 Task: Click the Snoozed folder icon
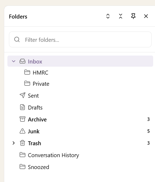tap(22, 167)
